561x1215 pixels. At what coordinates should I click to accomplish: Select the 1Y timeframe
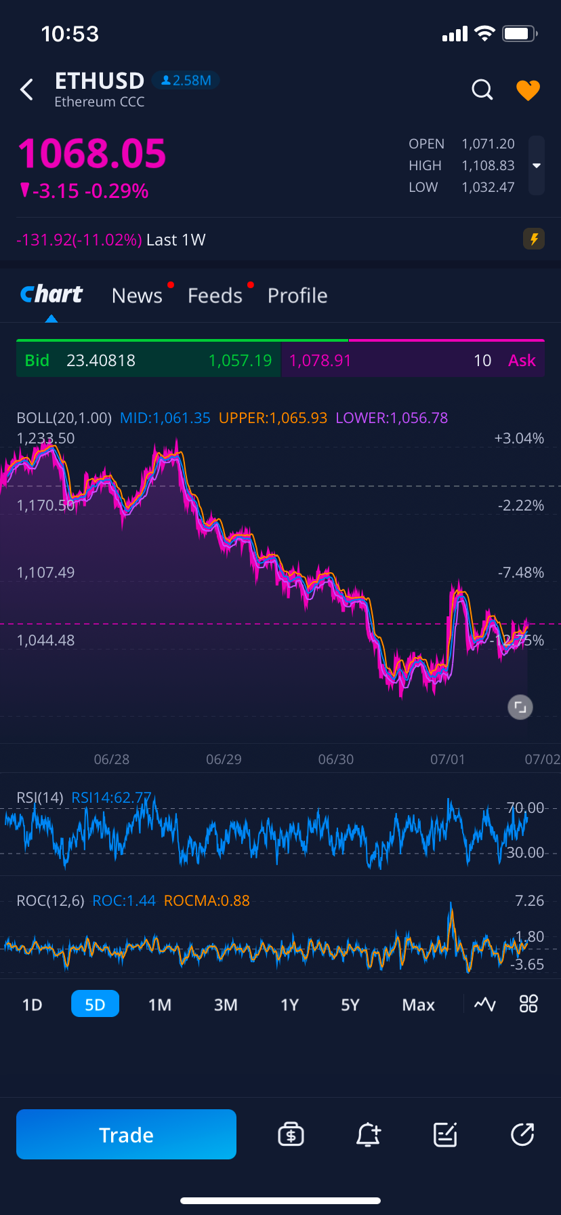[x=290, y=1004]
